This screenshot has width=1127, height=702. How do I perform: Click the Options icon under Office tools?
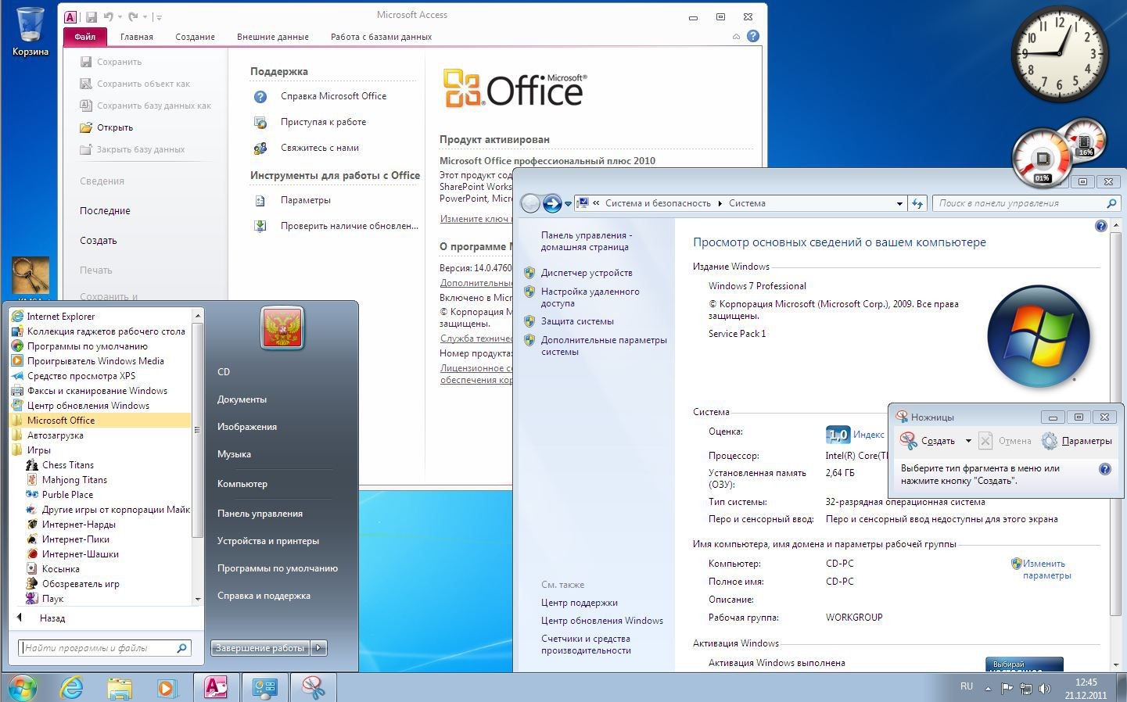click(x=260, y=200)
